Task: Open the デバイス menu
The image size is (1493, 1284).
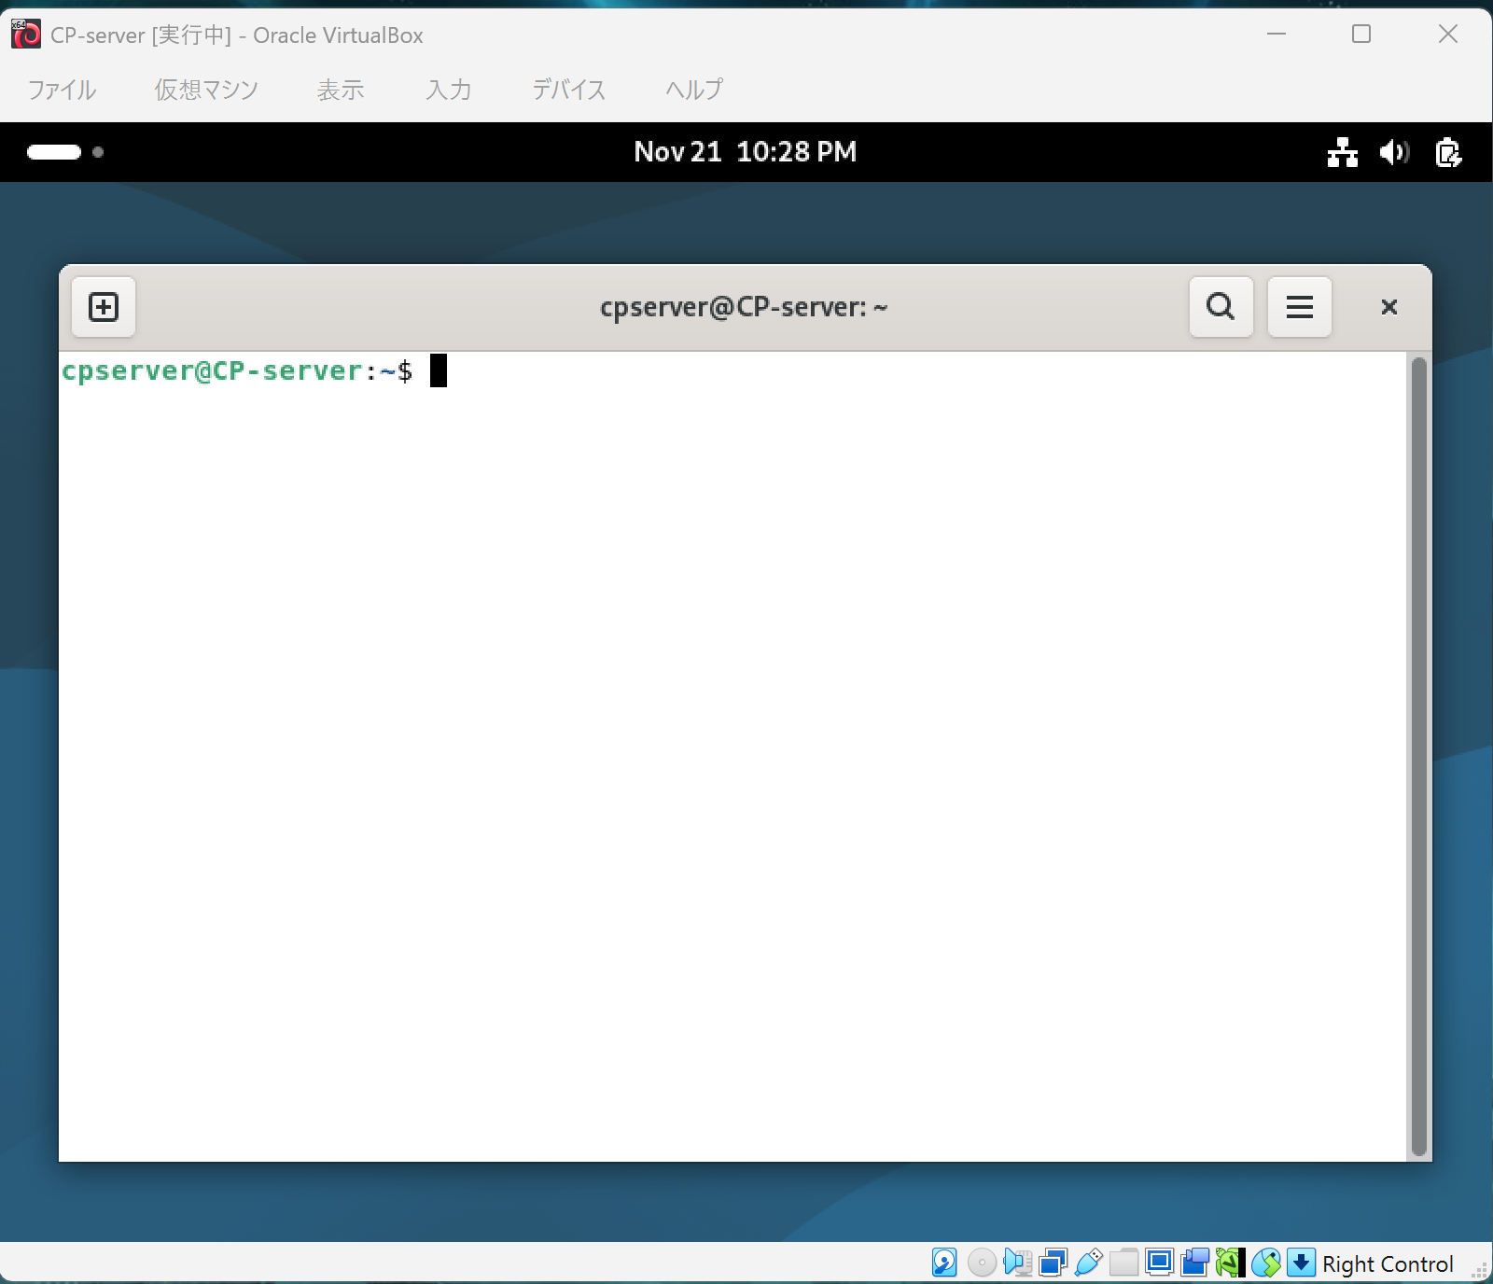Action: (569, 90)
